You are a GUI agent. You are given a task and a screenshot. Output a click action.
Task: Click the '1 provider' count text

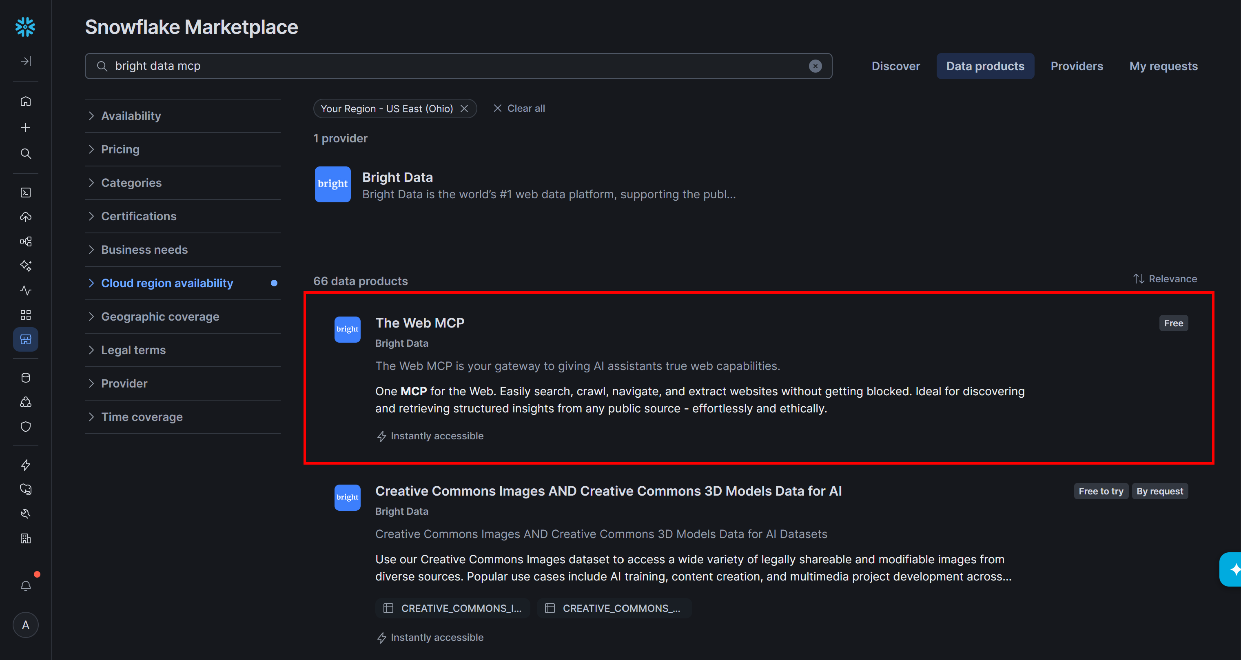(340, 138)
